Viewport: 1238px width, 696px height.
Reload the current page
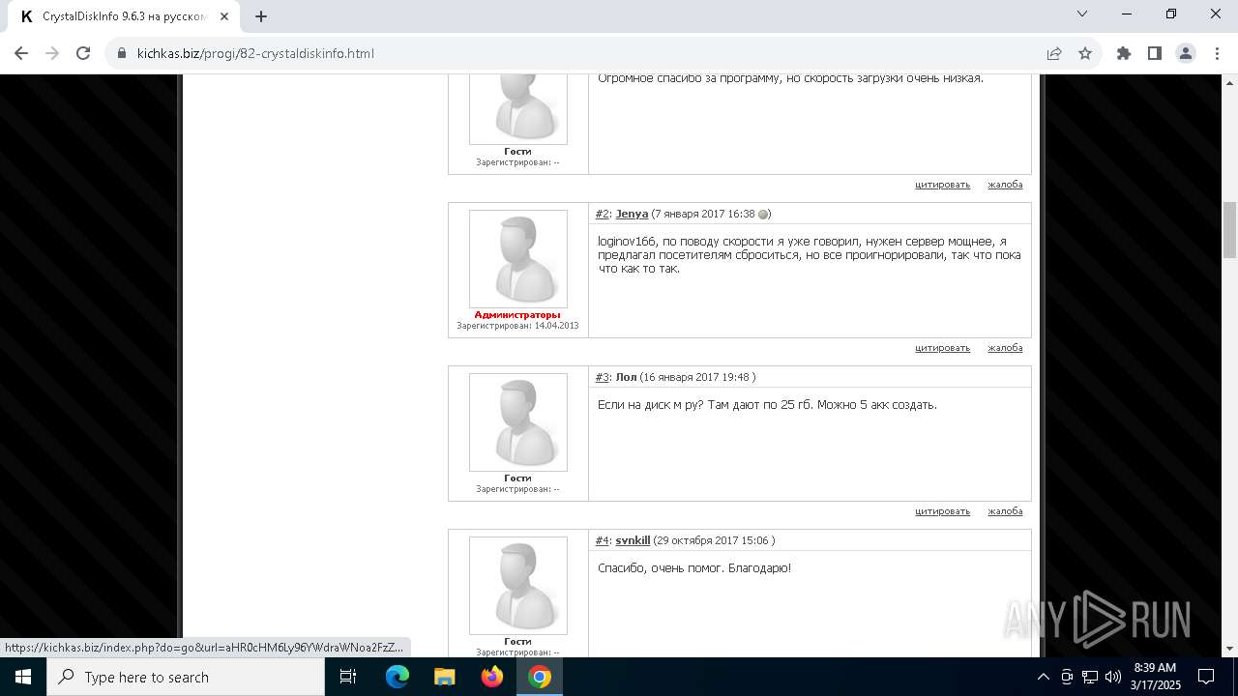point(83,53)
